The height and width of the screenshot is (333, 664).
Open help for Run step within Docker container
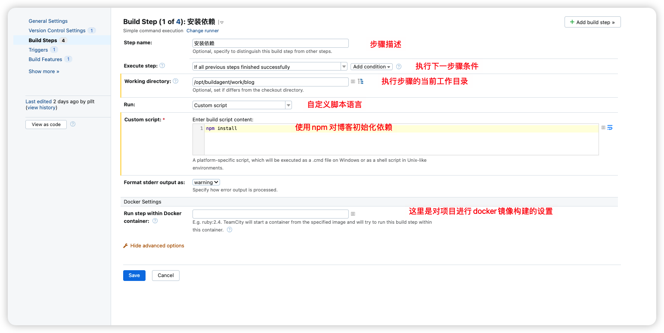(155, 221)
